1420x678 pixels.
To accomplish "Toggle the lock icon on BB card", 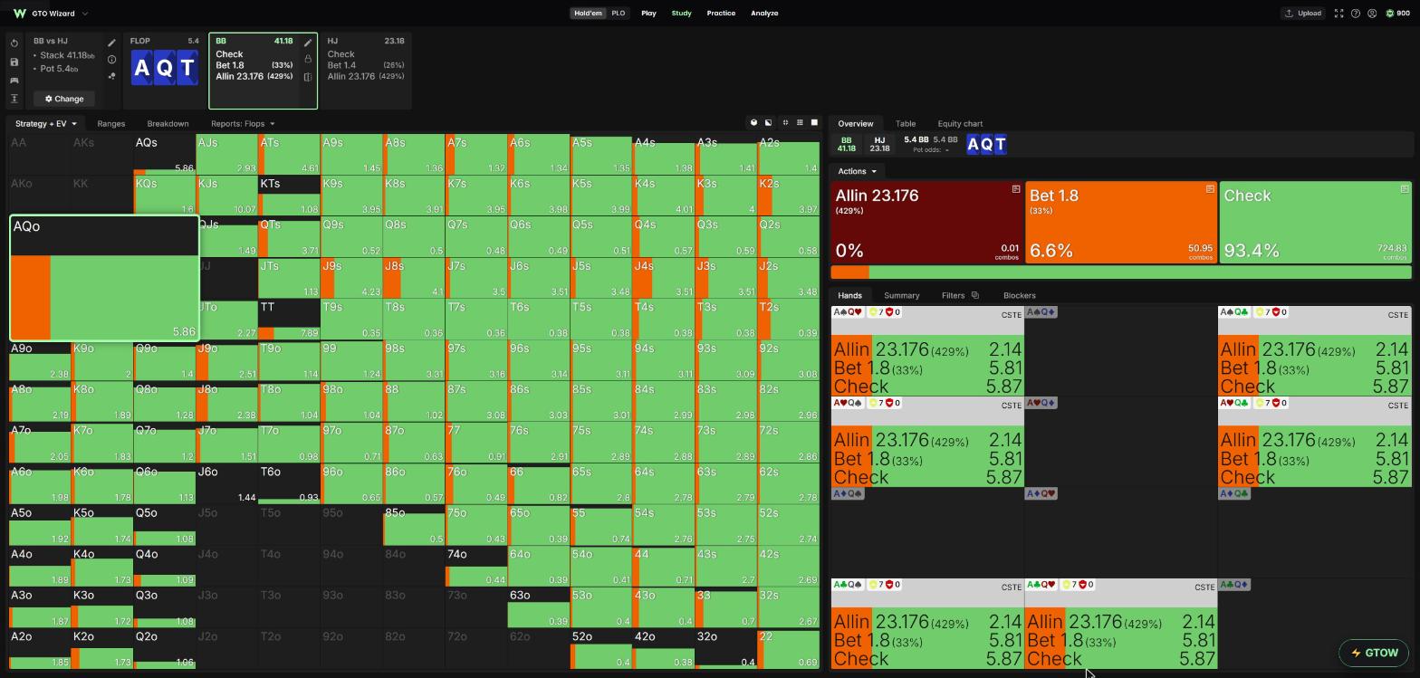I will click(308, 60).
